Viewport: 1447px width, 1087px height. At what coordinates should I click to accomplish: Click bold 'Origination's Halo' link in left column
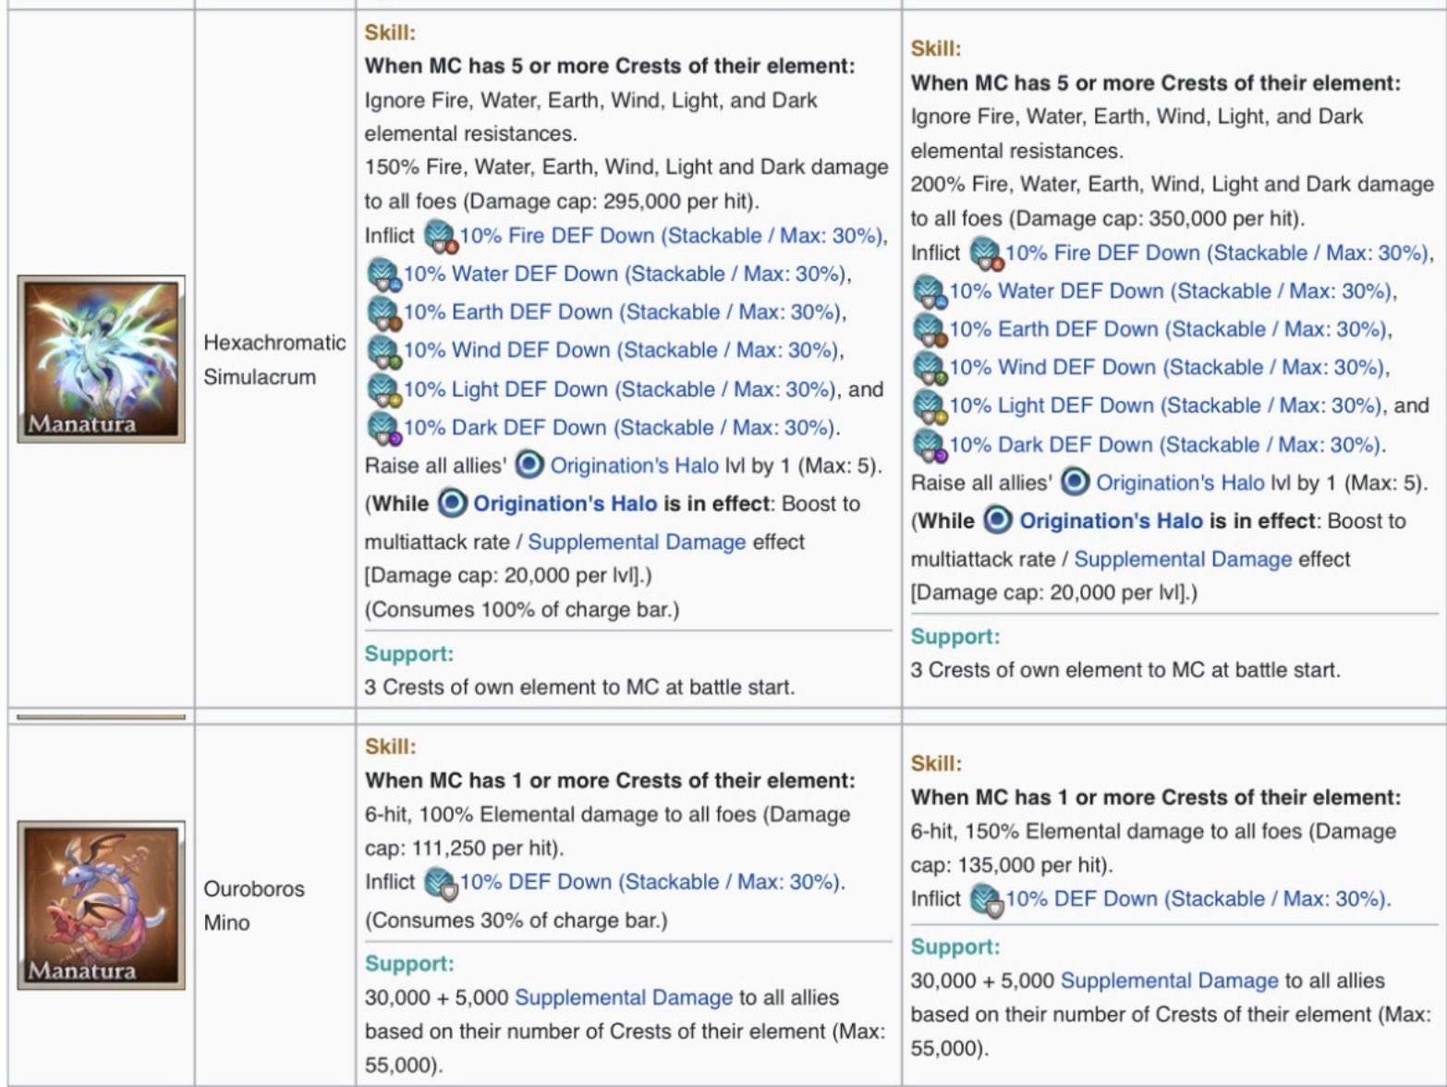tap(565, 504)
